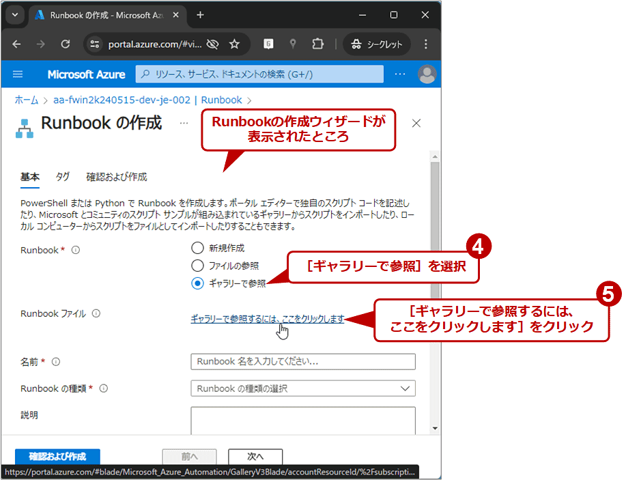This screenshot has width=626, height=480.
Task: Maximize the browser window
Action: (394, 15)
